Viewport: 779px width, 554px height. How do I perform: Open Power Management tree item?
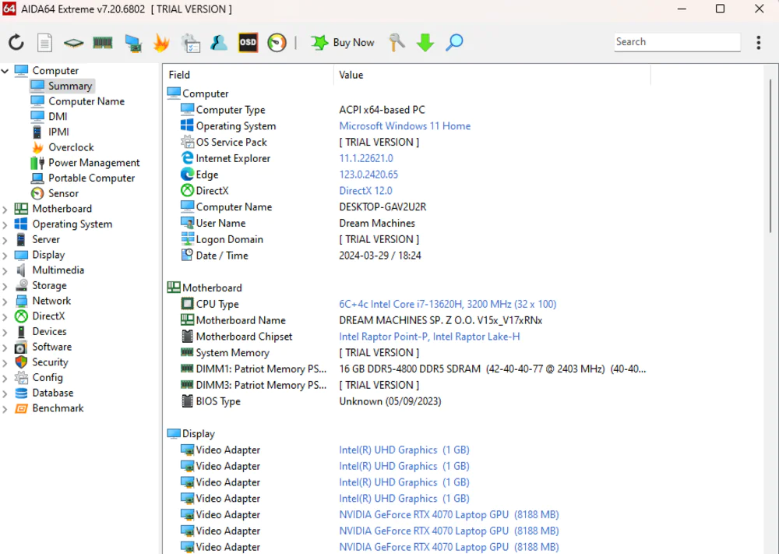[85, 163]
